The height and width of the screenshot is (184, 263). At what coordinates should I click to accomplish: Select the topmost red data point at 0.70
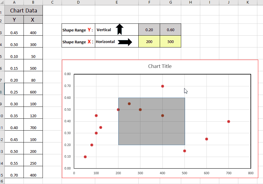coord(162,86)
